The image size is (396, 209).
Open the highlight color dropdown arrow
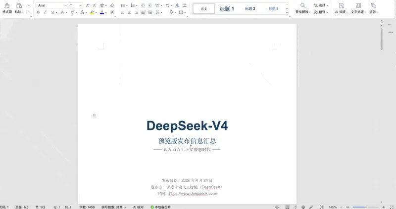pyautogui.click(x=96, y=12)
